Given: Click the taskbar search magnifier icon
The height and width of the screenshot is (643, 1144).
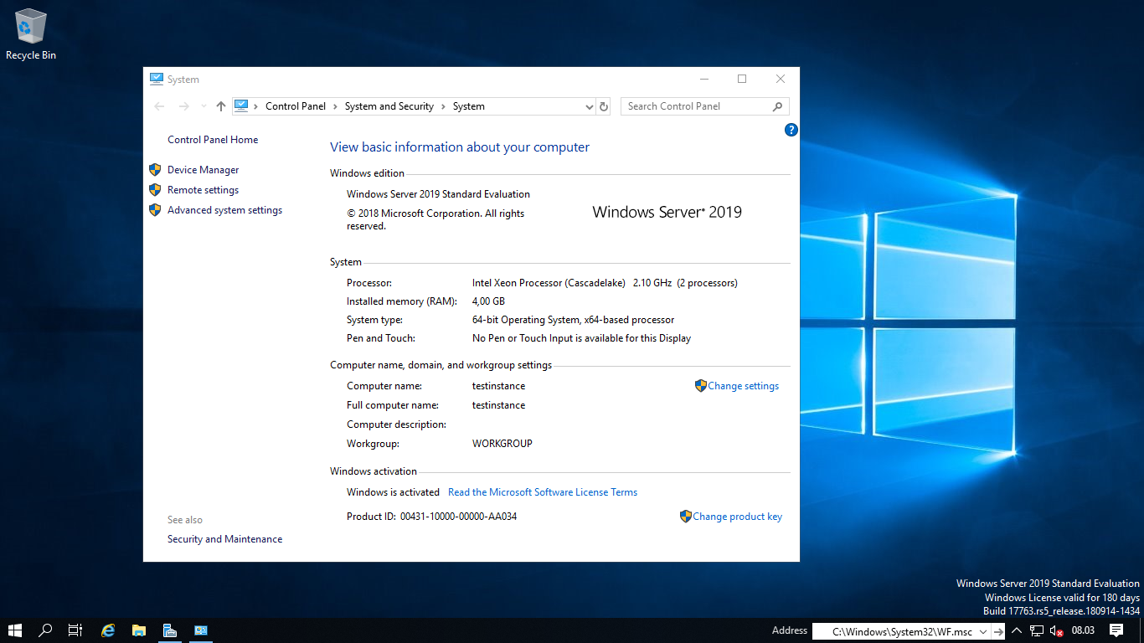Looking at the screenshot, I should (x=46, y=630).
